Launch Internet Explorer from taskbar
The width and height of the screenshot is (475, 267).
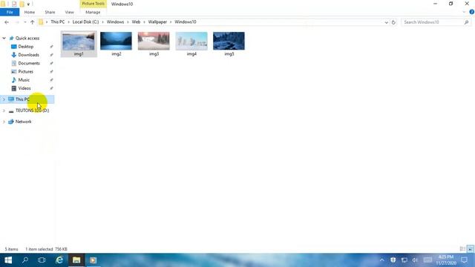tap(59, 260)
